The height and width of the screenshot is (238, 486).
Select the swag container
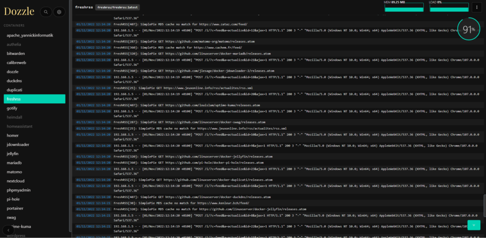11,217
